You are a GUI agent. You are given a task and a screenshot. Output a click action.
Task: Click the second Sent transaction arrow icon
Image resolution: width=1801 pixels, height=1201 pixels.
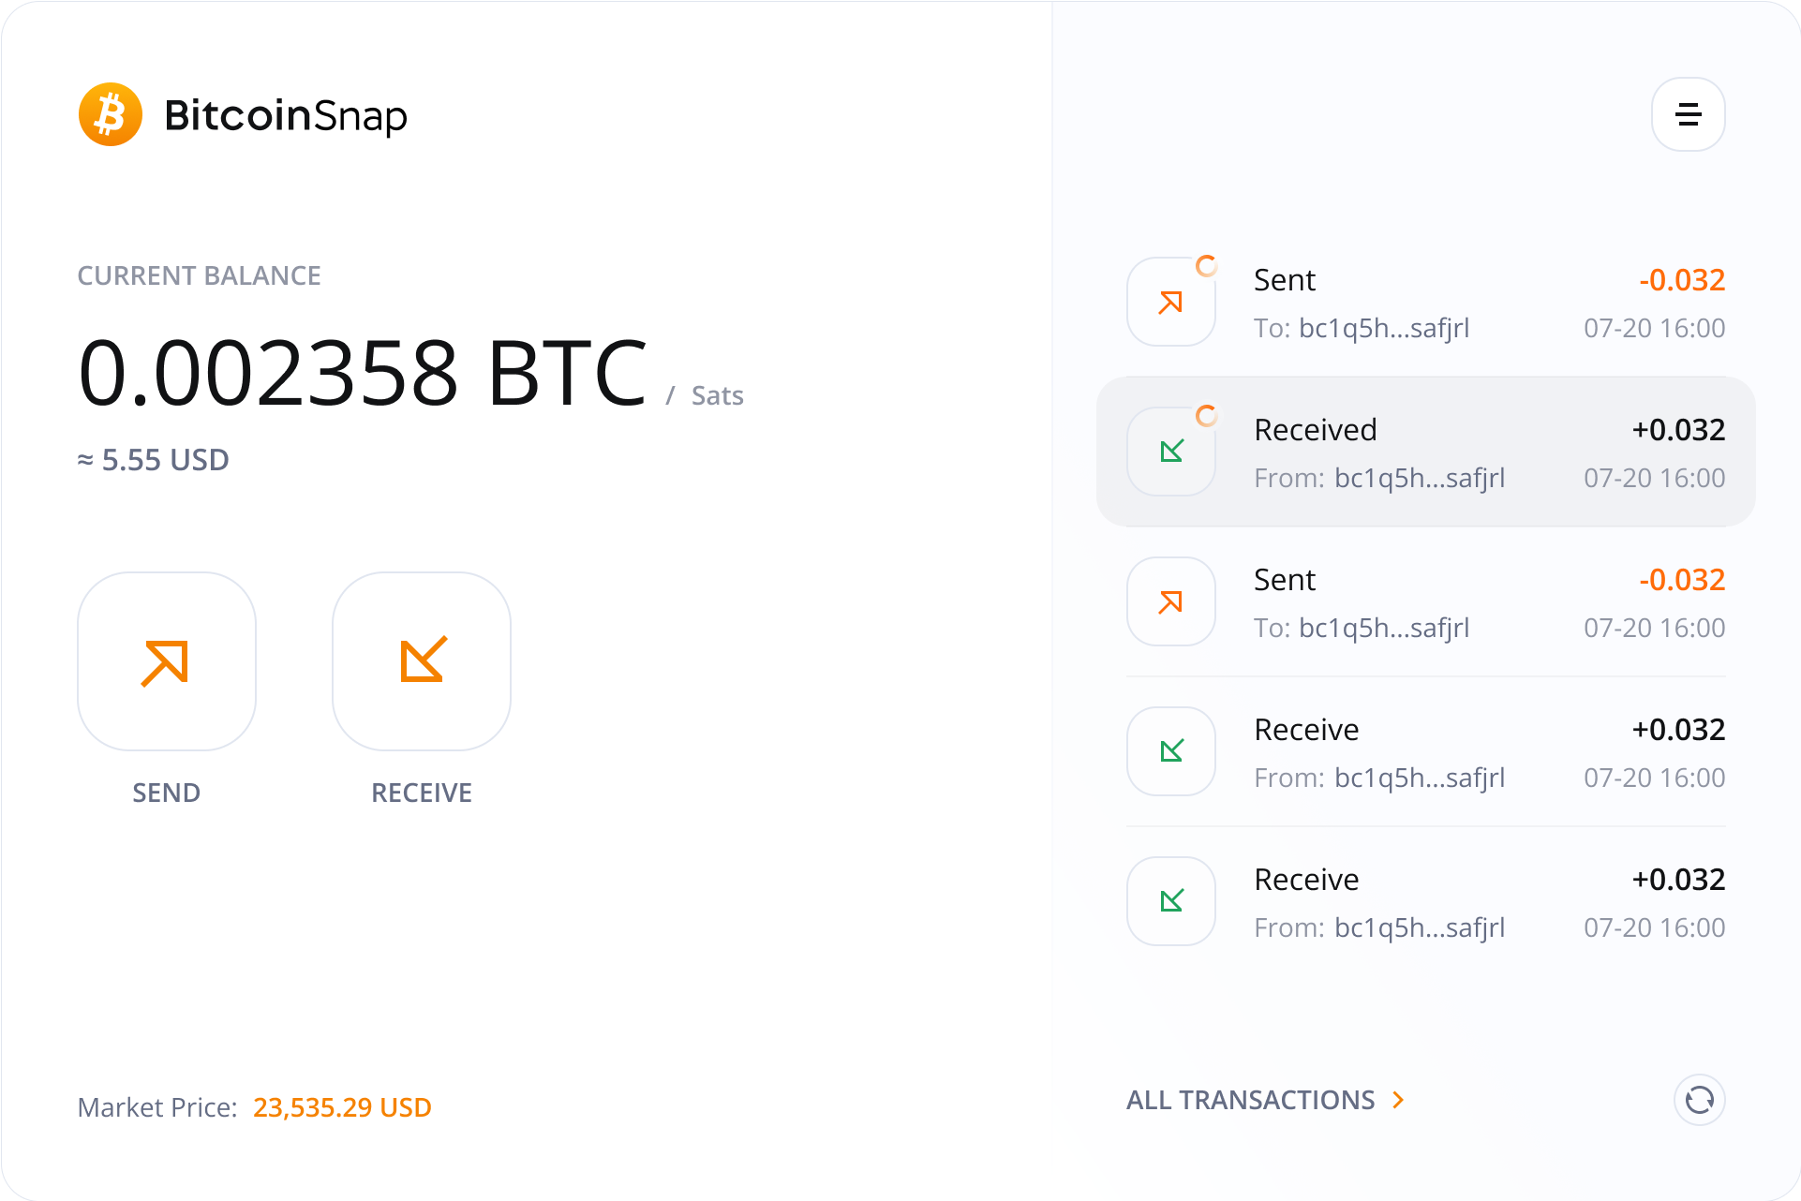[x=1171, y=601]
